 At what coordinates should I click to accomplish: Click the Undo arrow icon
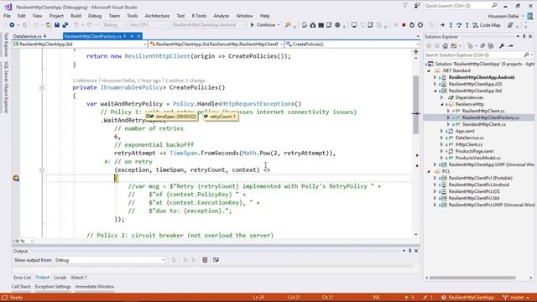click(76, 25)
